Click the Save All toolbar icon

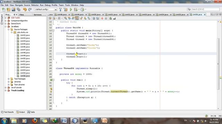pyautogui.click(x=18, y=10)
